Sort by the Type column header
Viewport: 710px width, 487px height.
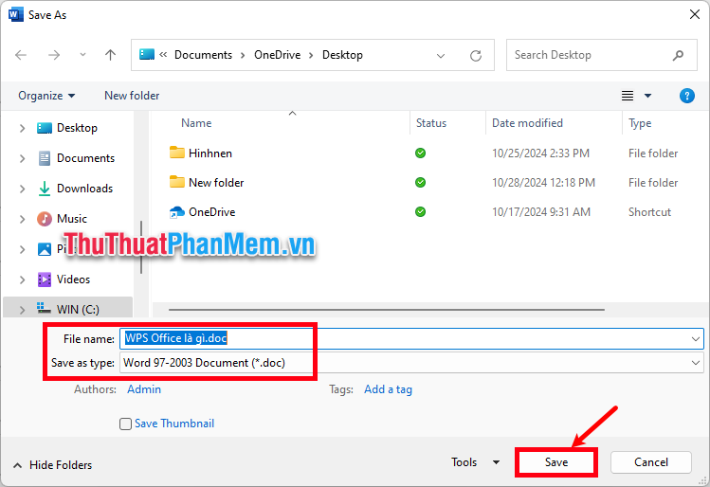[640, 123]
